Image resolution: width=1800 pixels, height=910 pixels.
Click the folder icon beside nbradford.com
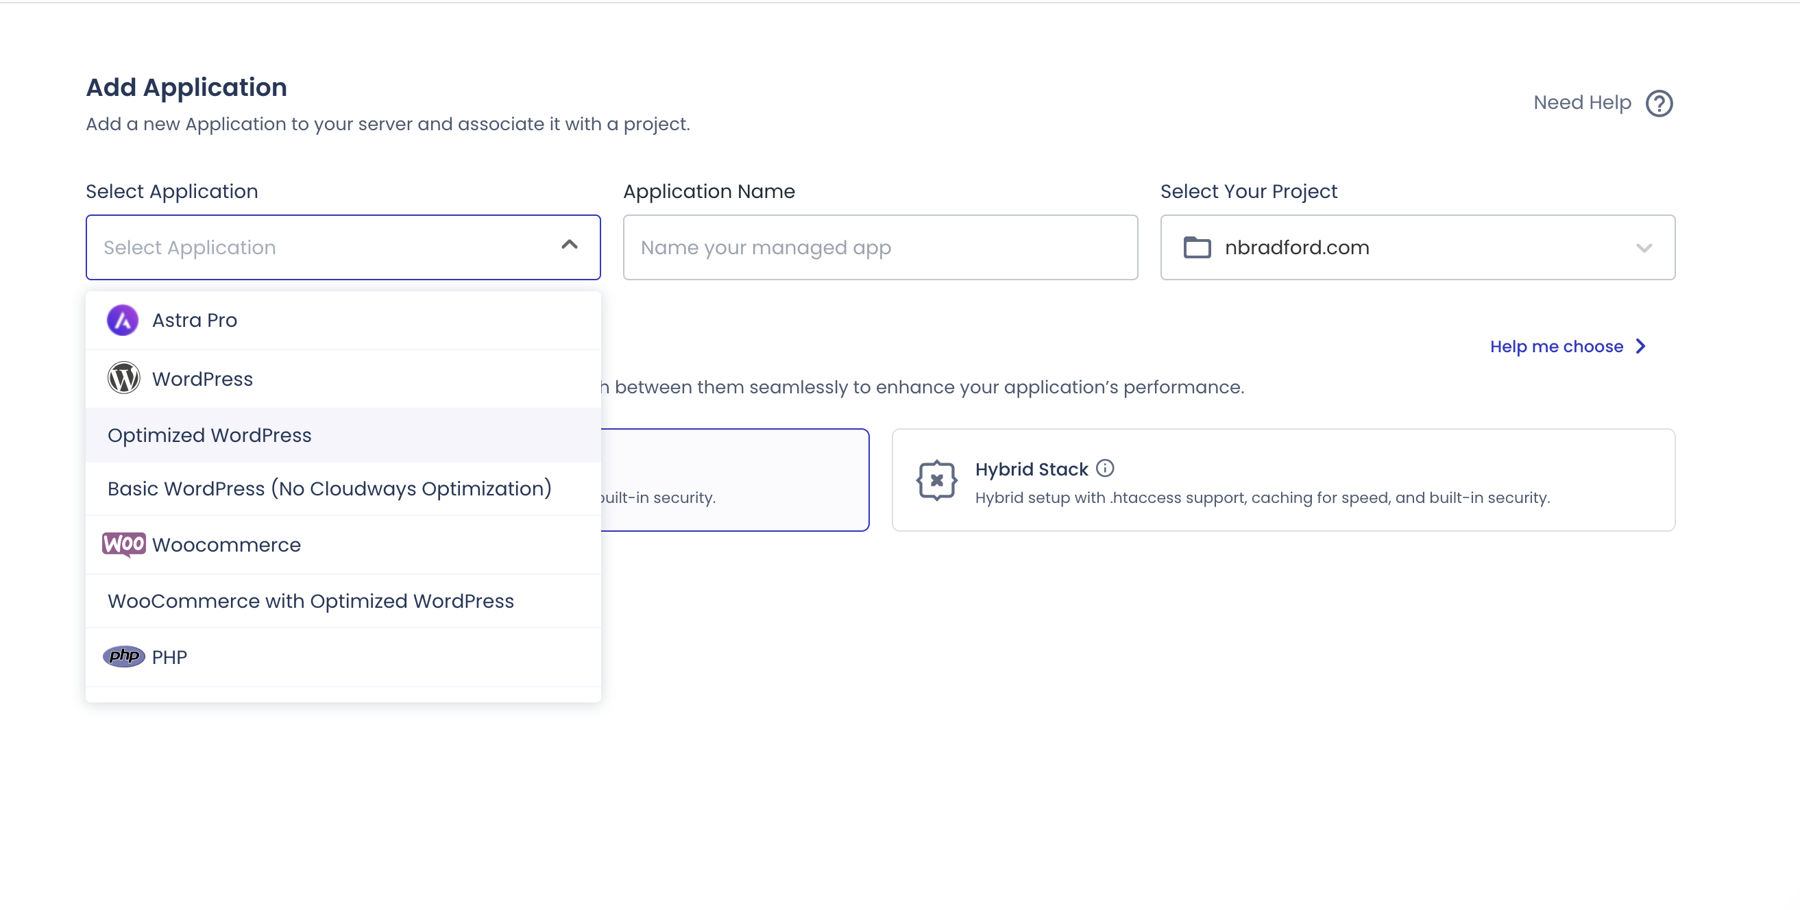pos(1197,247)
